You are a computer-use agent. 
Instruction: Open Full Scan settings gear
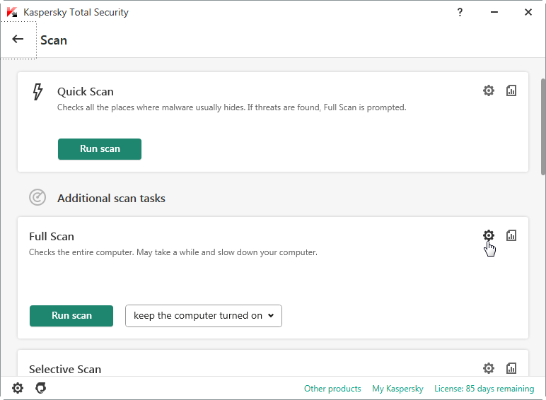(x=489, y=235)
